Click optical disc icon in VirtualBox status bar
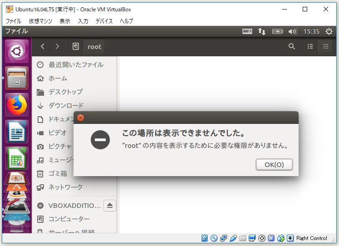 pyautogui.click(x=214, y=238)
